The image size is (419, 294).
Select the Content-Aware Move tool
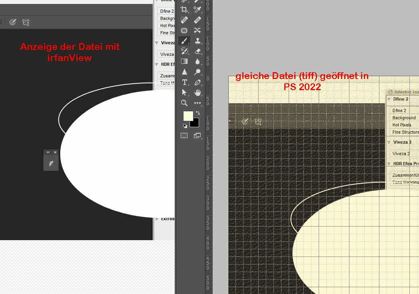coord(197,30)
